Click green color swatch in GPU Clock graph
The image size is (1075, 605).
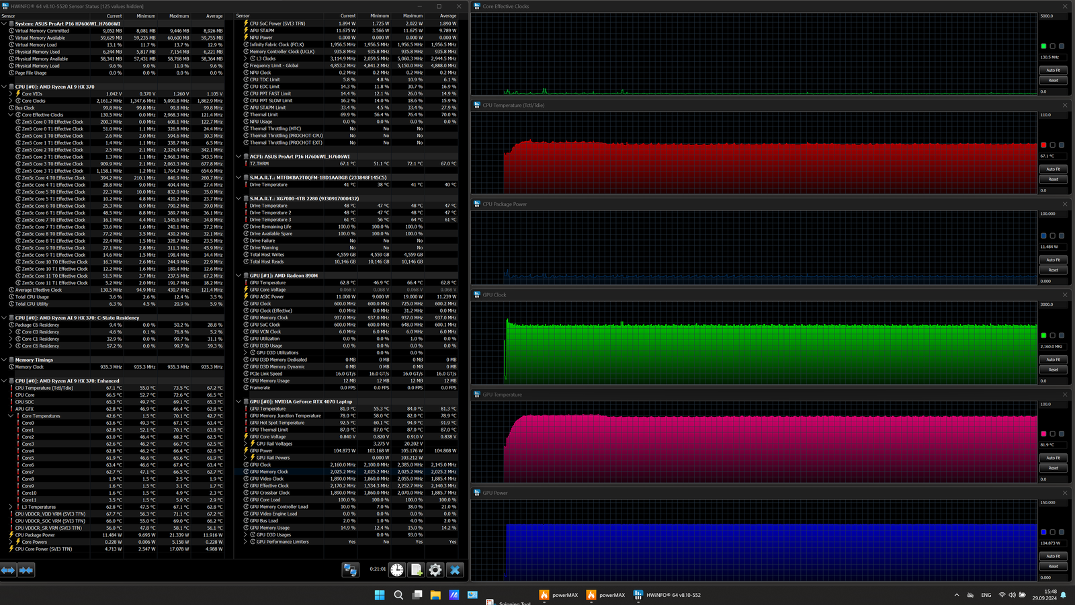(1043, 335)
